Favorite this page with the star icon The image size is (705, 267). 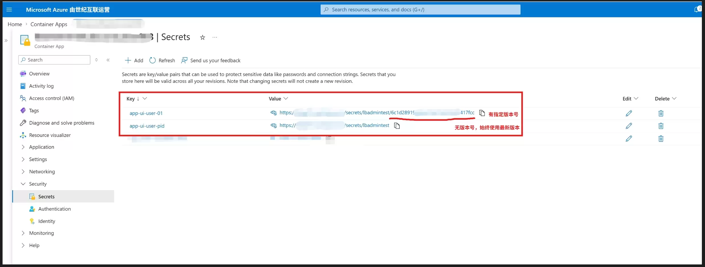[x=202, y=37]
